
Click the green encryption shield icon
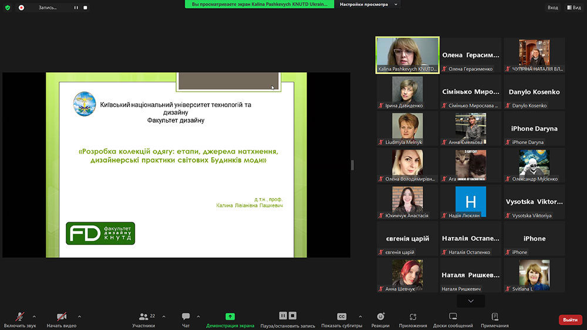coord(8,8)
